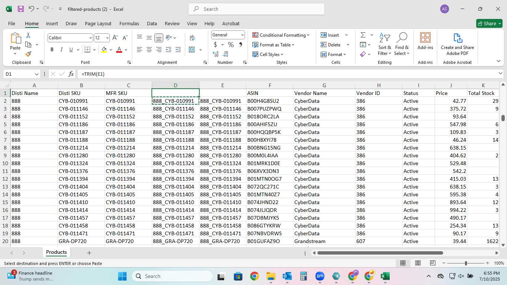This screenshot has height=285, width=507.
Task: Click the Increase Indent icon
Action: click(178, 50)
